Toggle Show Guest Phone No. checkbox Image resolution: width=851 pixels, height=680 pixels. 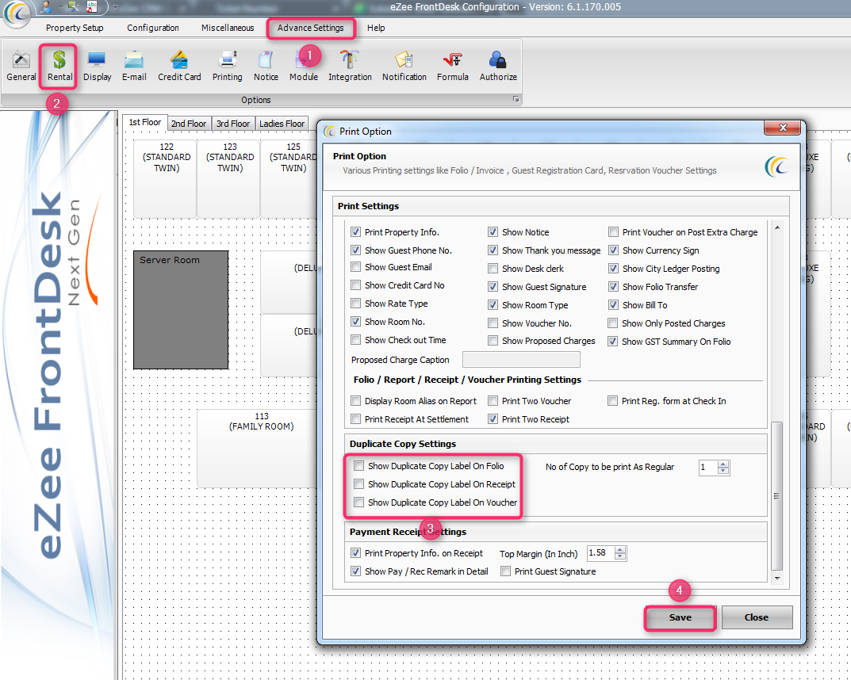pyautogui.click(x=355, y=250)
